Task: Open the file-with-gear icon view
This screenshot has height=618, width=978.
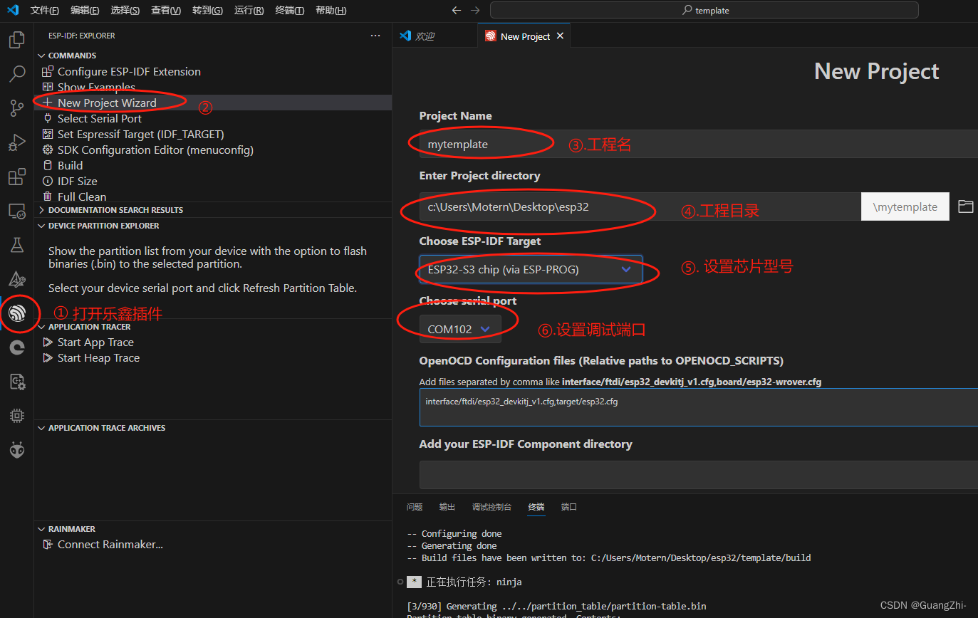Action: click(x=16, y=382)
